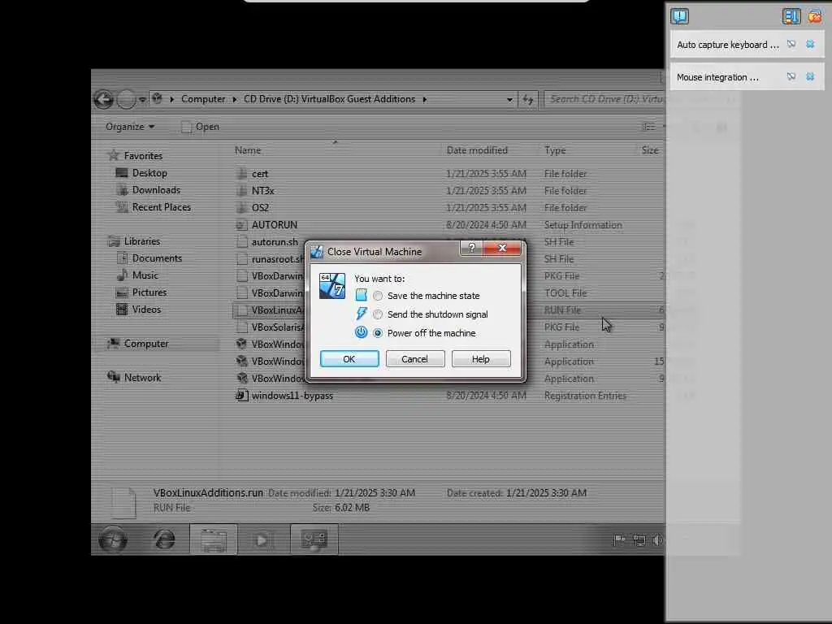Click the save state disk icon

[x=361, y=295]
